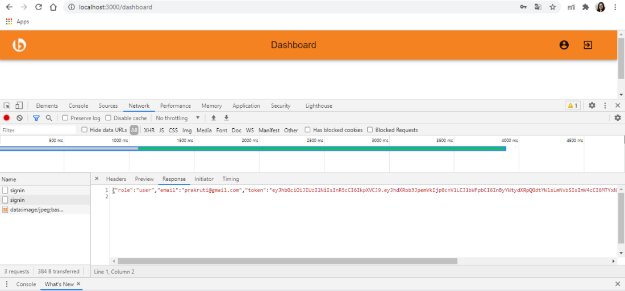Click the logout icon in orange header
The width and height of the screenshot is (625, 291).
(587, 45)
